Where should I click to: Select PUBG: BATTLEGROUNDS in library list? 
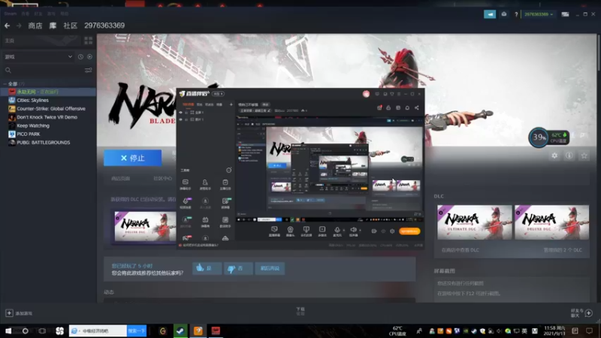pos(48,143)
